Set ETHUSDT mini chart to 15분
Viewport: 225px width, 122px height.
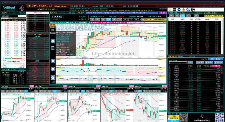click(x=49, y=91)
